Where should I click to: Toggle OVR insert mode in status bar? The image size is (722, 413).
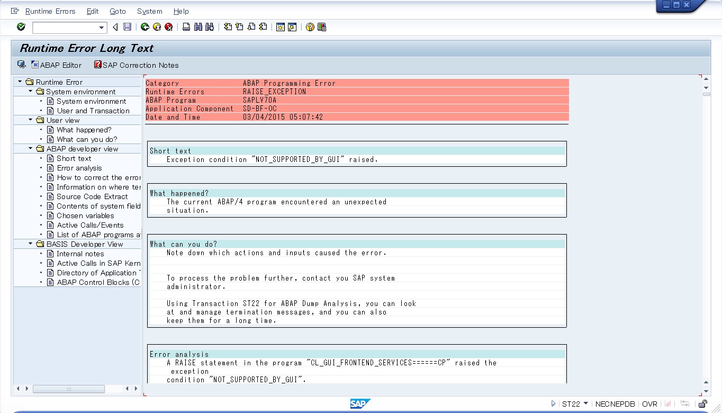[649, 403]
